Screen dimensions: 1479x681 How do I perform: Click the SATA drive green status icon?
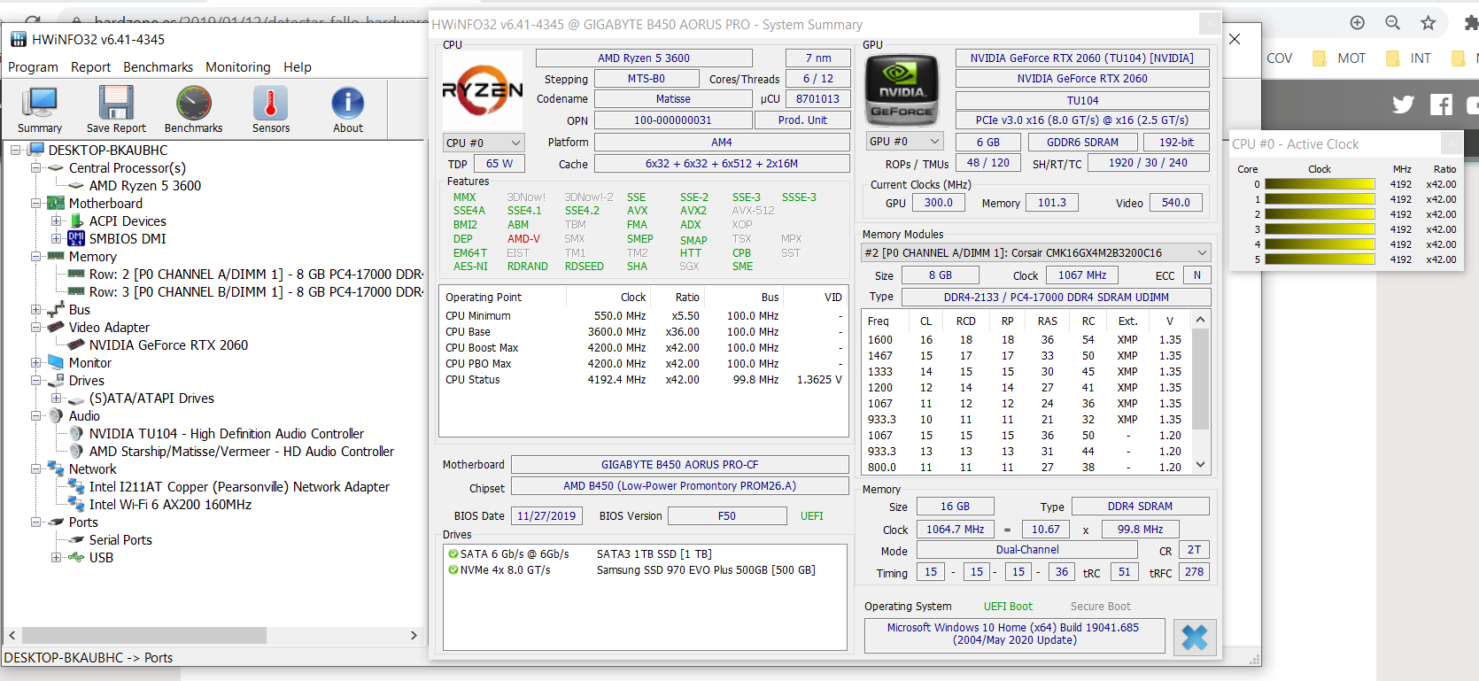coord(453,554)
